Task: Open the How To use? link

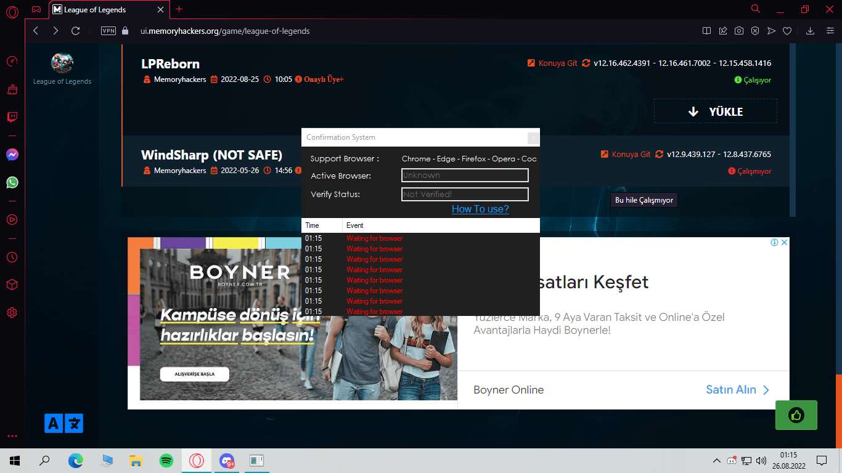Action: coord(480,209)
